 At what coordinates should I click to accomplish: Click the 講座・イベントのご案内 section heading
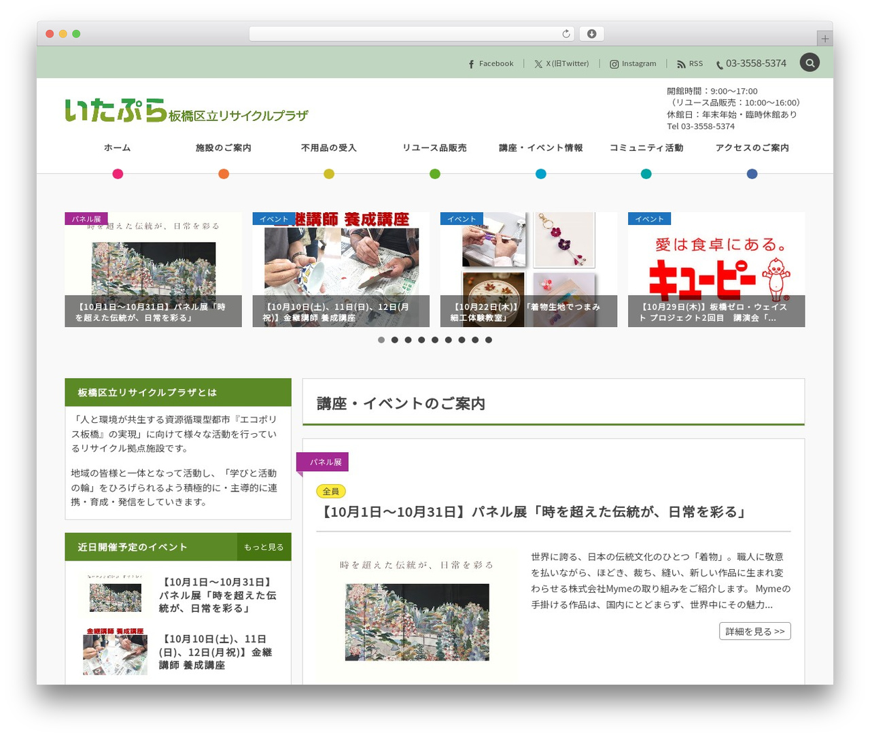point(401,403)
